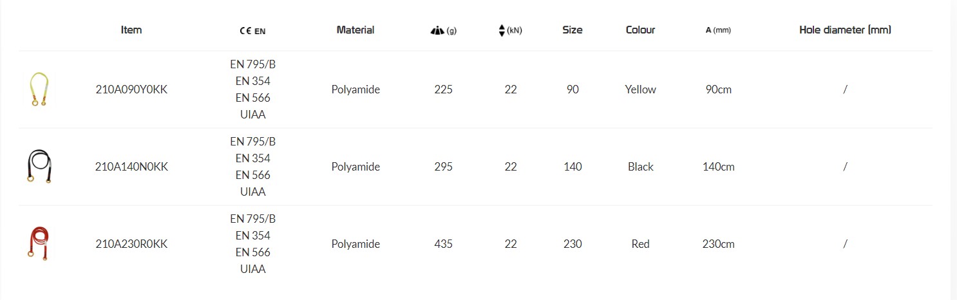Select item code 210A090Y0KK
This screenshot has height=300, width=957.
point(131,89)
